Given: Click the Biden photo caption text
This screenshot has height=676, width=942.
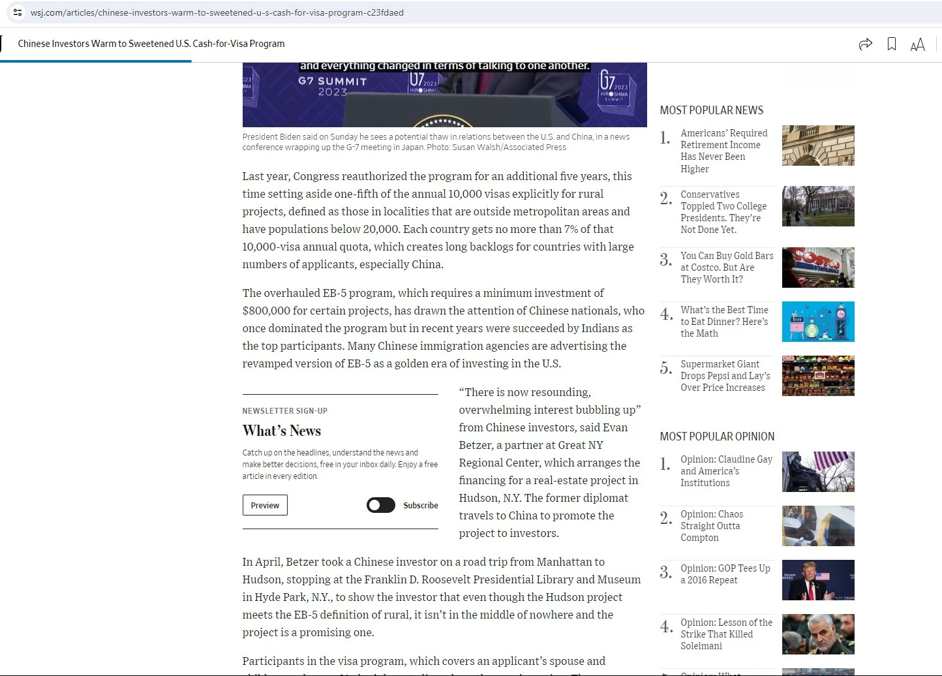Looking at the screenshot, I should [436, 142].
